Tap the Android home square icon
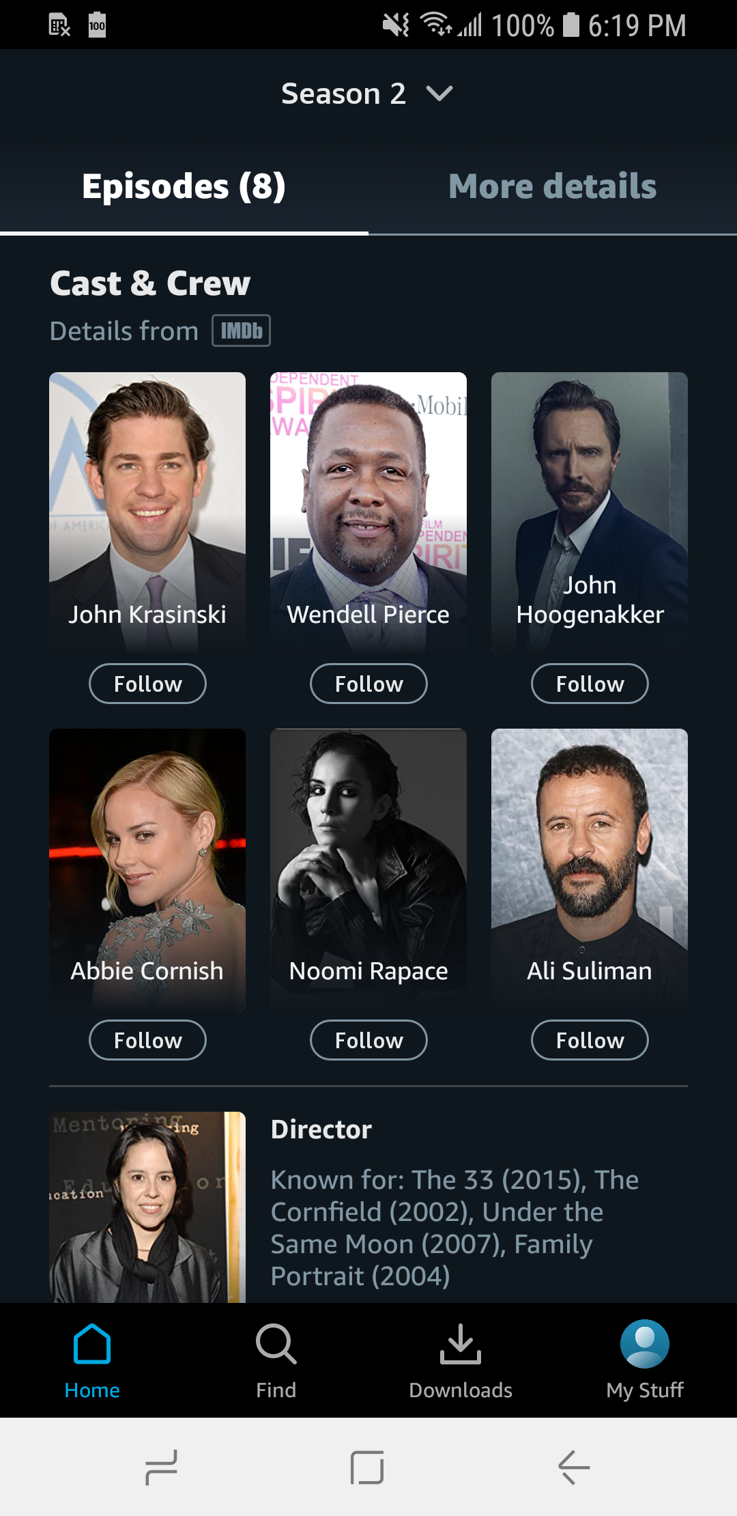This screenshot has height=1516, width=737. (x=367, y=1467)
